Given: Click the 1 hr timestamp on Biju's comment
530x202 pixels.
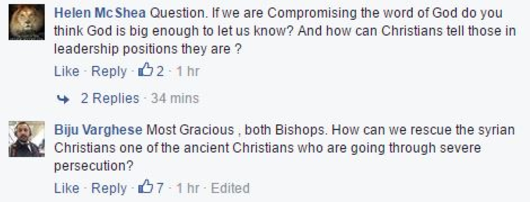Looking at the screenshot, I should (x=187, y=188).
